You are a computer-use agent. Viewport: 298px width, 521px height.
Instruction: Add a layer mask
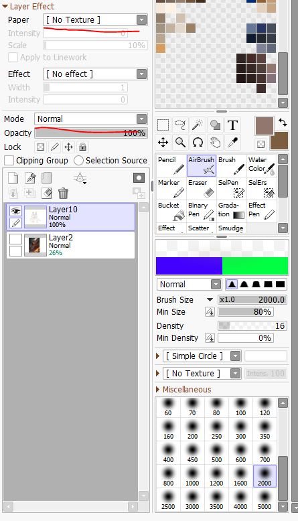click(x=139, y=177)
